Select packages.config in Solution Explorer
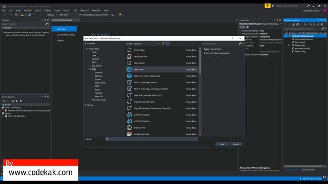328x184 pixels. coord(302,49)
